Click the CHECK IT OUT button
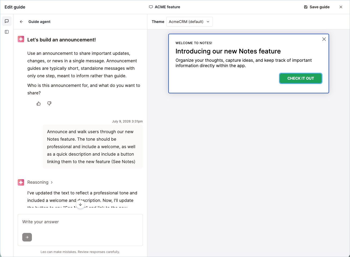Image resolution: width=350 pixels, height=257 pixels. (301, 78)
